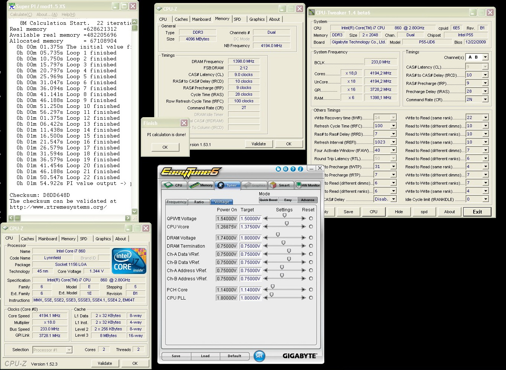Open Channel(s) dropdown in CPU-Tweaker
506x370 pixels.
point(485,57)
